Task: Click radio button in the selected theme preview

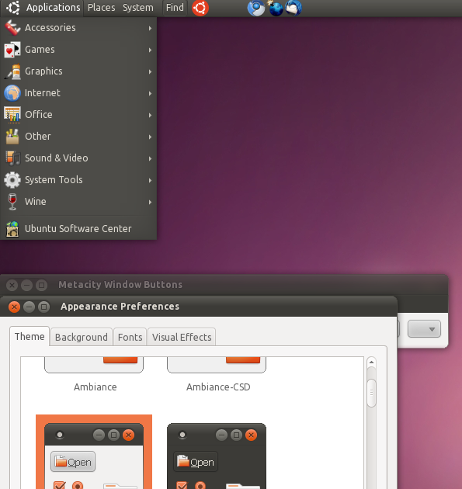Action: pyautogui.click(x=78, y=486)
